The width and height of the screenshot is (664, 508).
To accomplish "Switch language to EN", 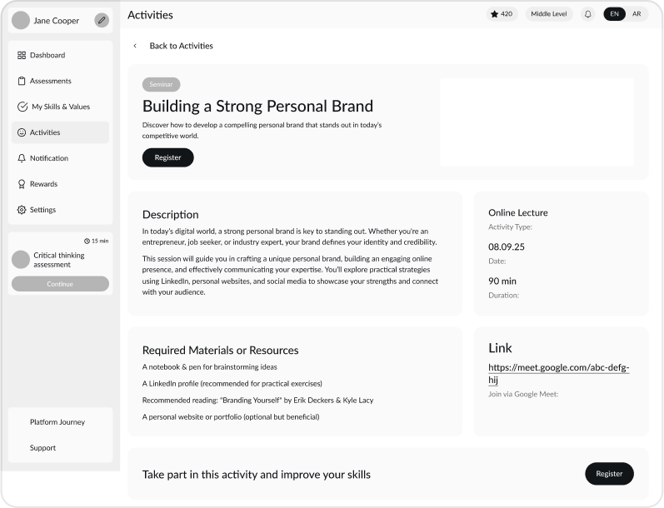I will pyautogui.click(x=615, y=14).
